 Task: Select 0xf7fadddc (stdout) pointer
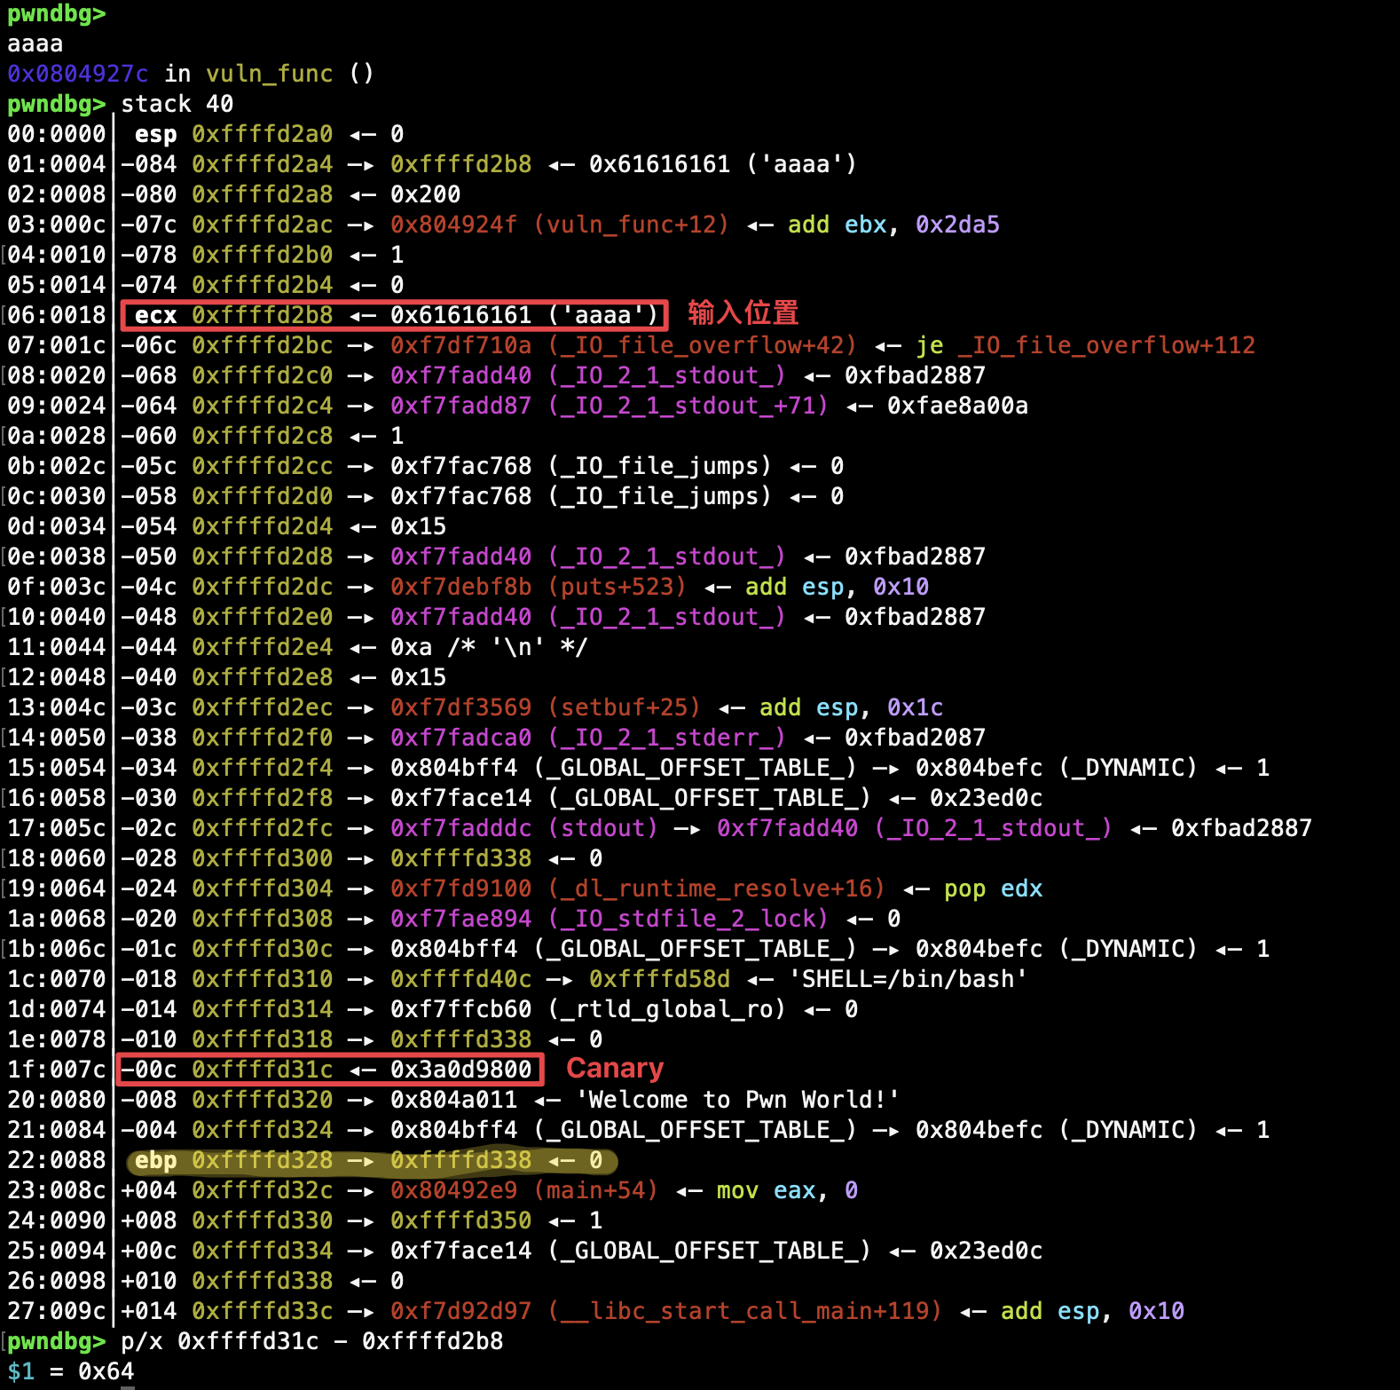point(524,828)
